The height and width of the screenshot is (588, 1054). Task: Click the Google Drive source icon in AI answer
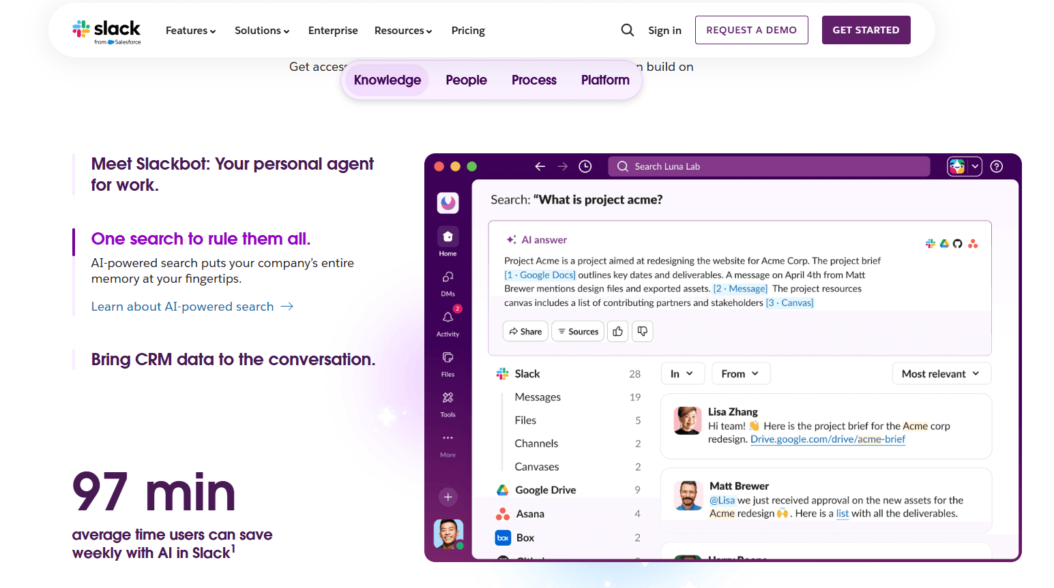(x=945, y=243)
